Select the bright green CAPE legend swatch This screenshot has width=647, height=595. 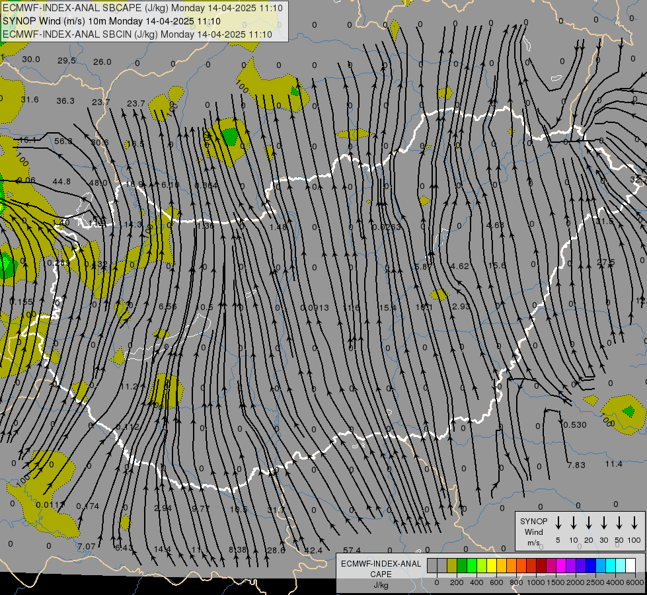click(472, 565)
